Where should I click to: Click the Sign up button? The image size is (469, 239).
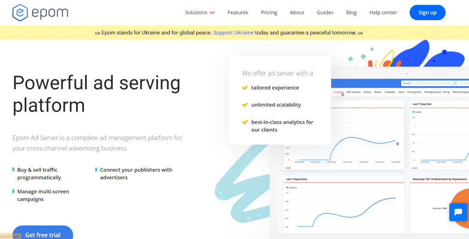pyautogui.click(x=427, y=12)
